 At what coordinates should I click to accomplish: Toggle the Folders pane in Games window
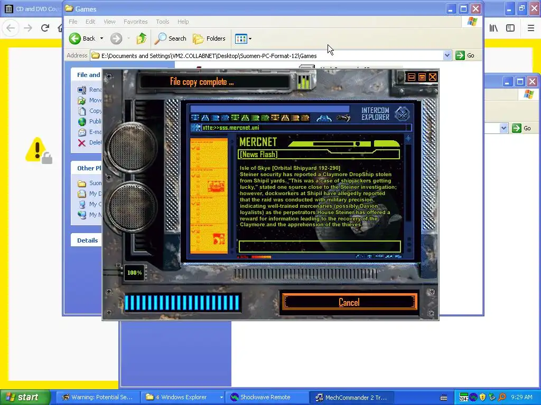[209, 38]
